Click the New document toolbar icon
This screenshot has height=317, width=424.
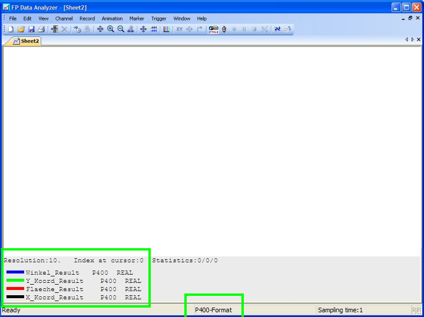pos(11,29)
